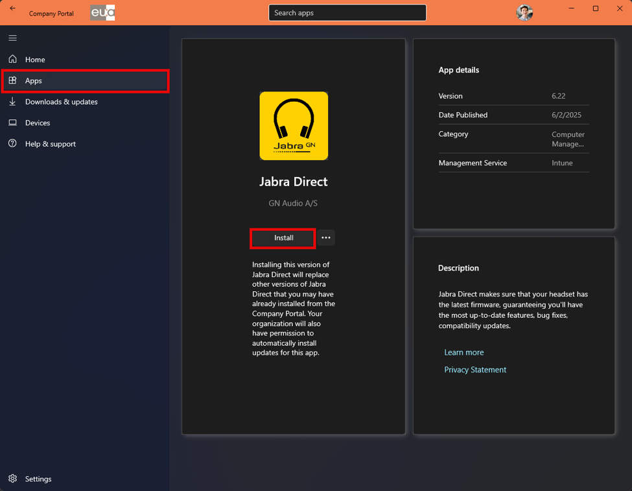
Task: Click the eua company logo
Action: [102, 12]
